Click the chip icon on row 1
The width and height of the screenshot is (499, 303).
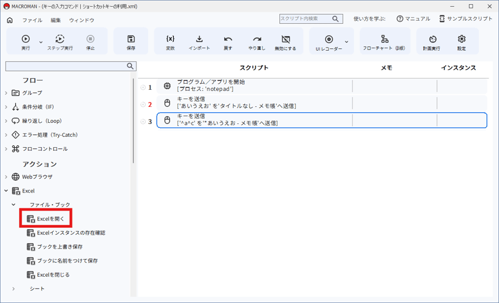167,86
